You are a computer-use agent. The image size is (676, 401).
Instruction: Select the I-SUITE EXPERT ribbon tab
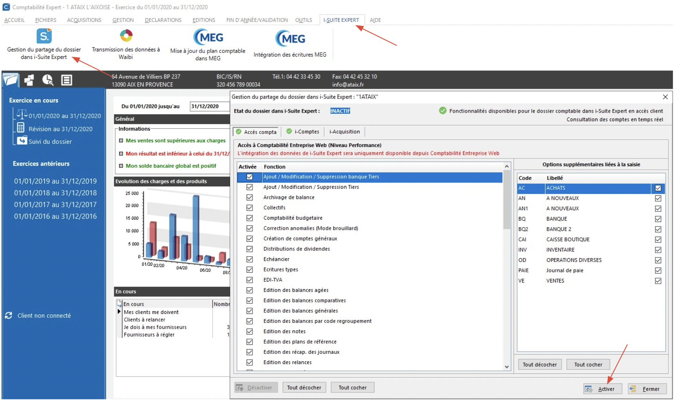pyautogui.click(x=341, y=20)
